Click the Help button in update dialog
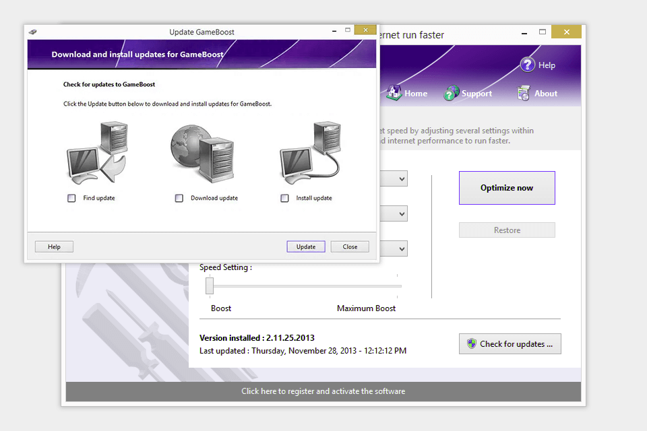This screenshot has height=431, width=647. [54, 246]
